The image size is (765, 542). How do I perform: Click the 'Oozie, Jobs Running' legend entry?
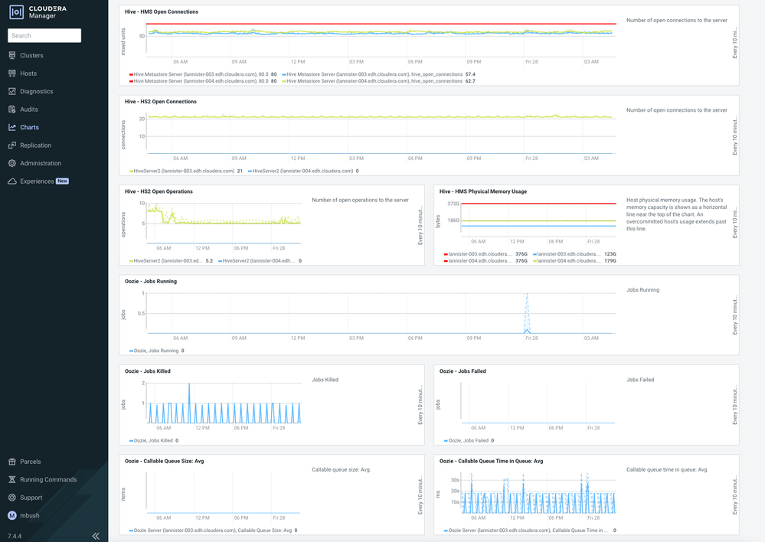(x=157, y=351)
